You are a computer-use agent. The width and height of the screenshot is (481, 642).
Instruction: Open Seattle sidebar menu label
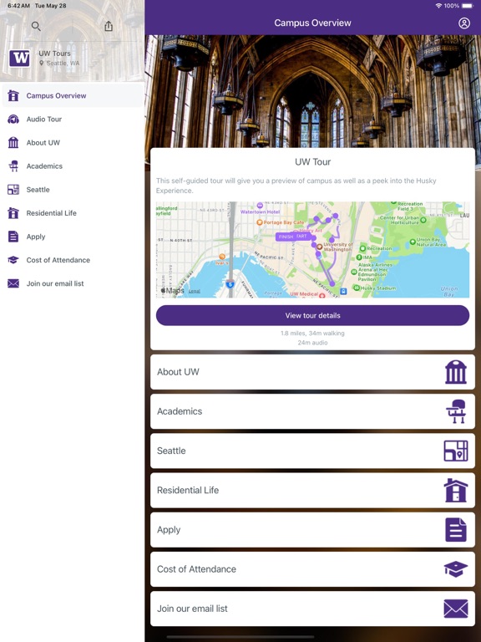click(38, 190)
